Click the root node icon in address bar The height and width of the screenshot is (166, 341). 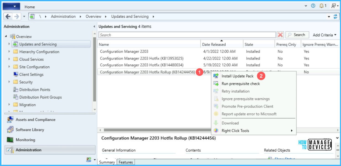point(32,17)
